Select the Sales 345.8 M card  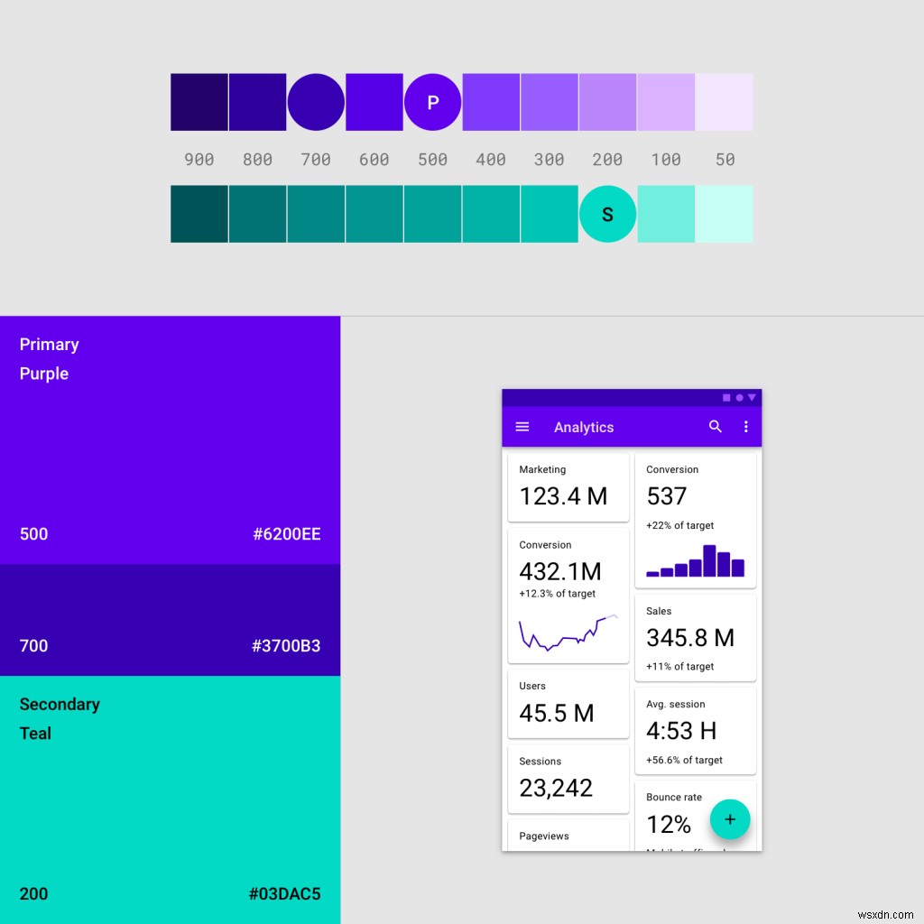pos(696,637)
